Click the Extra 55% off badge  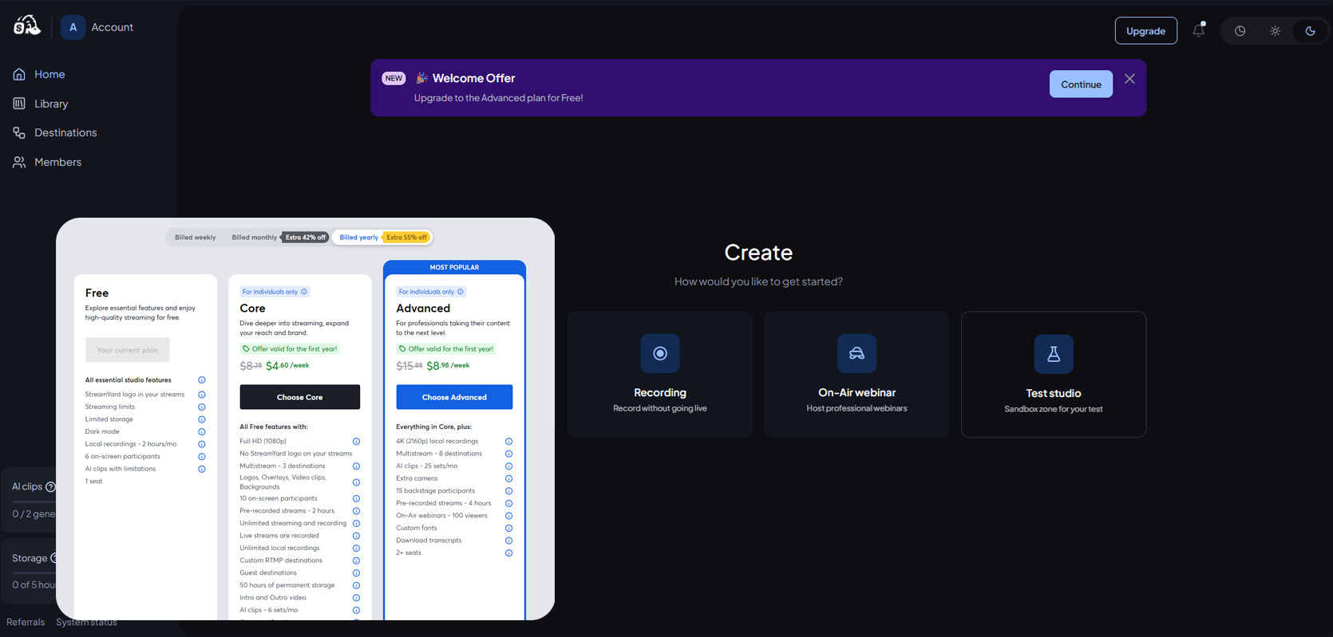point(407,238)
